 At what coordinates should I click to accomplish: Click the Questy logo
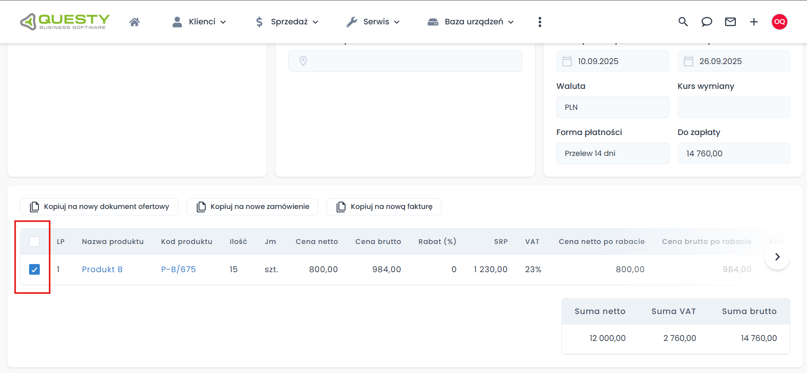(65, 22)
